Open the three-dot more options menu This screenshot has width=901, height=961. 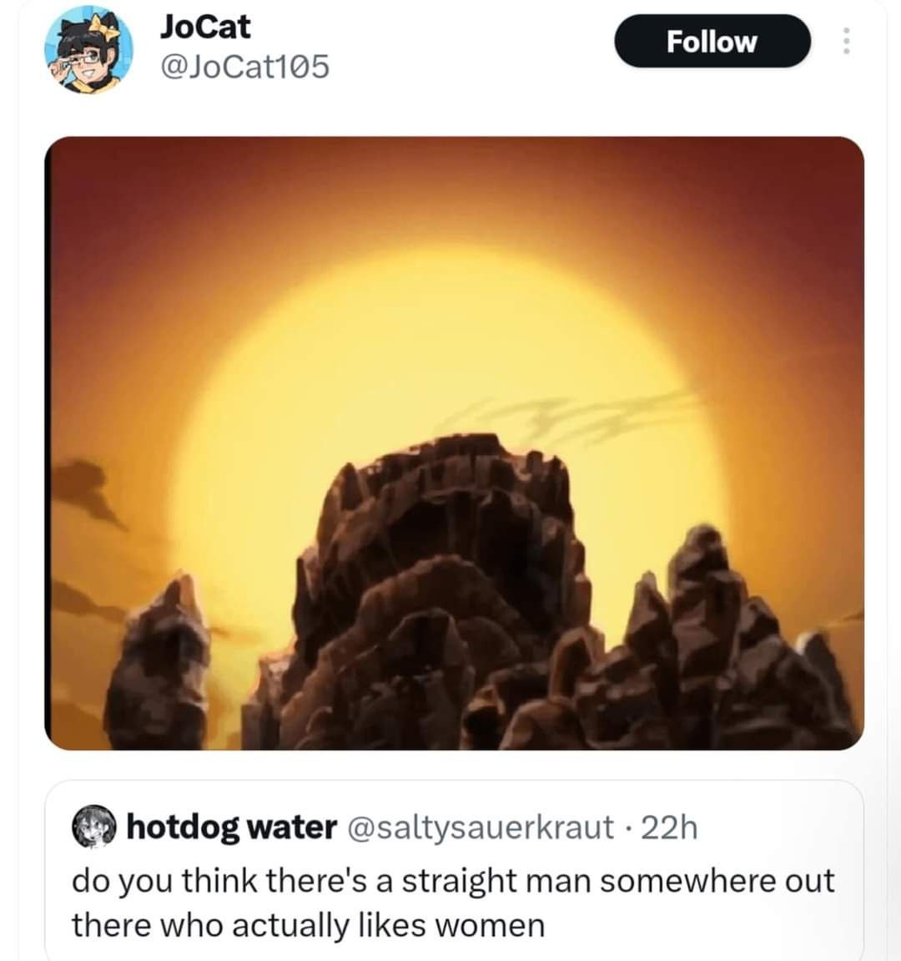tap(846, 41)
